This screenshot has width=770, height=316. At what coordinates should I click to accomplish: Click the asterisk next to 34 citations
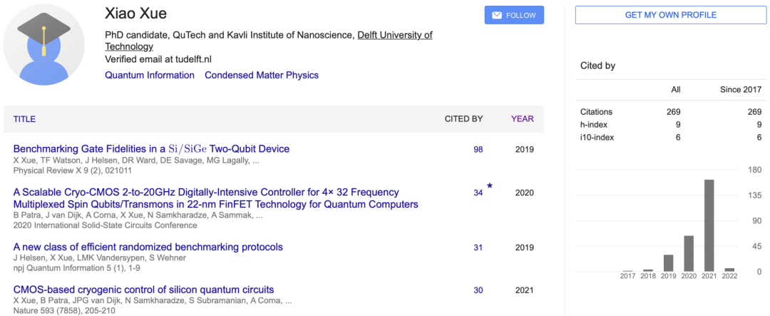(x=490, y=187)
